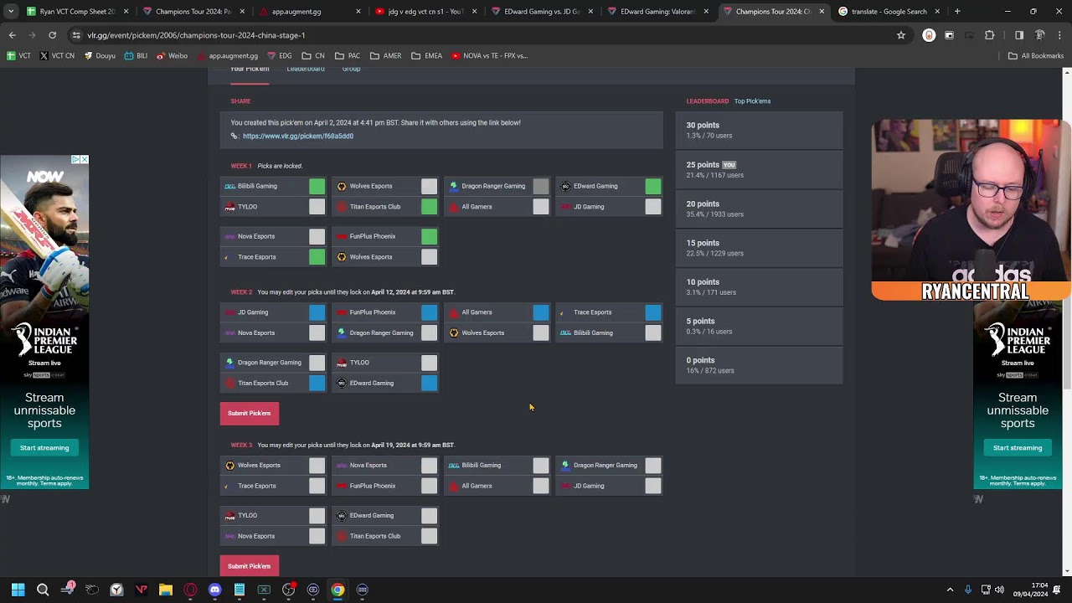Image resolution: width=1072 pixels, height=603 pixels.
Task: Open the Top Pick'ems link
Action: coord(752,101)
